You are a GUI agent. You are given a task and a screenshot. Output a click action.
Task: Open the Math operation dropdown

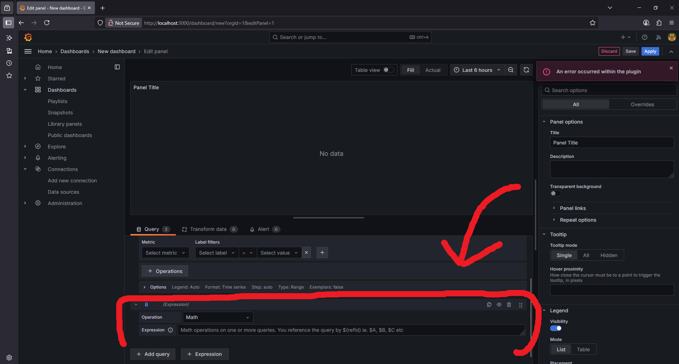[217, 317]
